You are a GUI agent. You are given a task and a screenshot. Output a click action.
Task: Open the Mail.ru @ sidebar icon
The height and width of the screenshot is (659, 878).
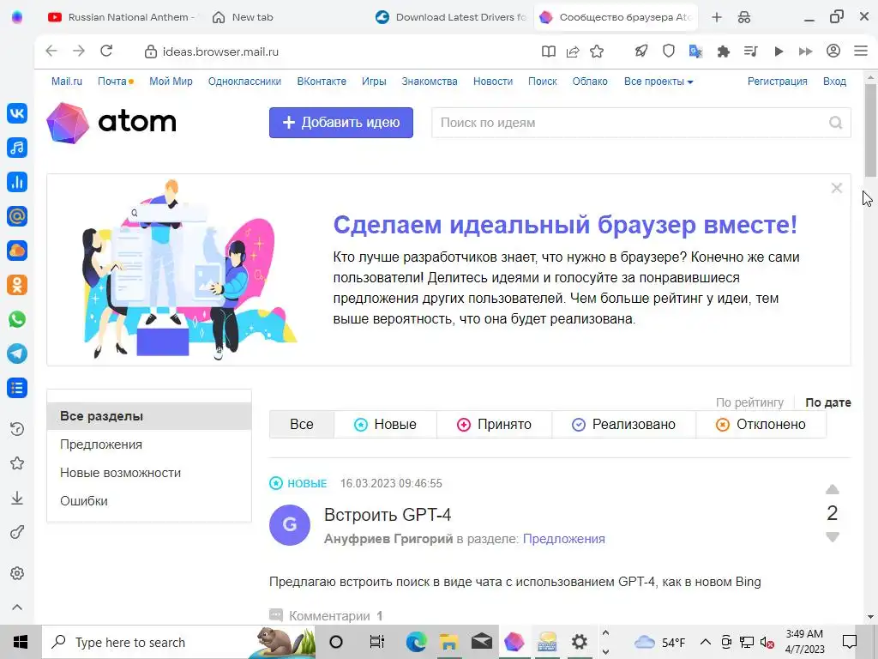point(17,216)
